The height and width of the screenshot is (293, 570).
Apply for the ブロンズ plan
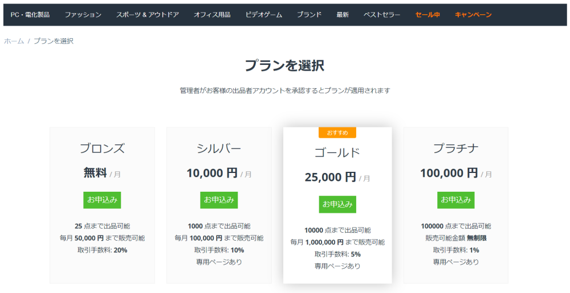click(x=102, y=200)
